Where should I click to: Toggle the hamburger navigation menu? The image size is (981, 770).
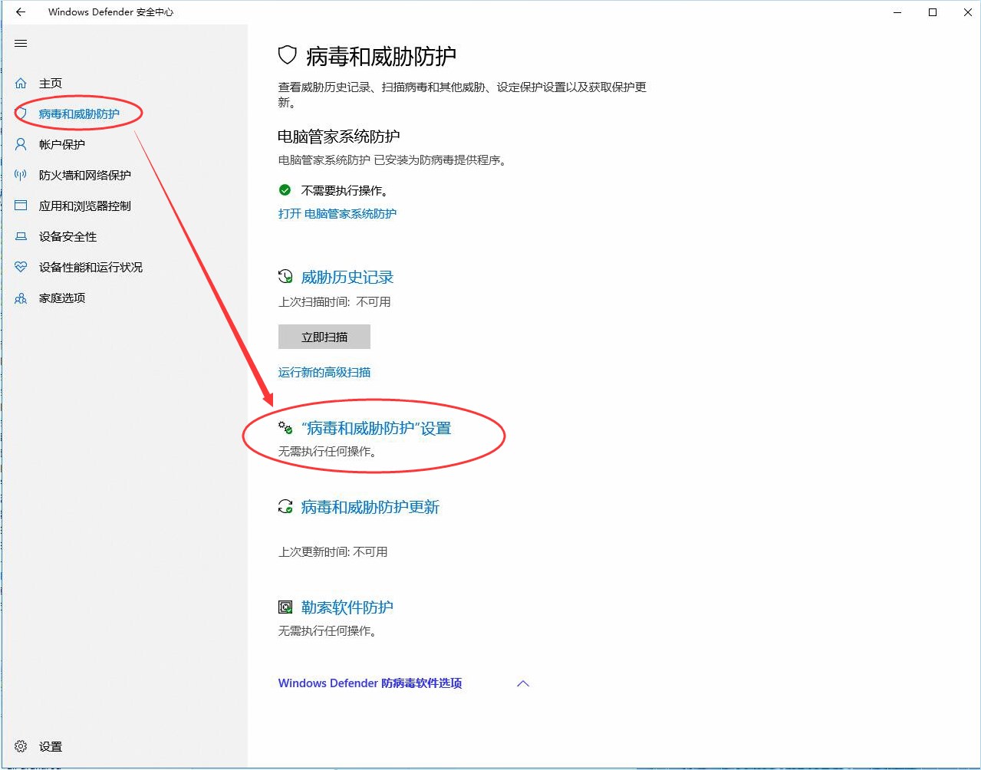[x=21, y=44]
